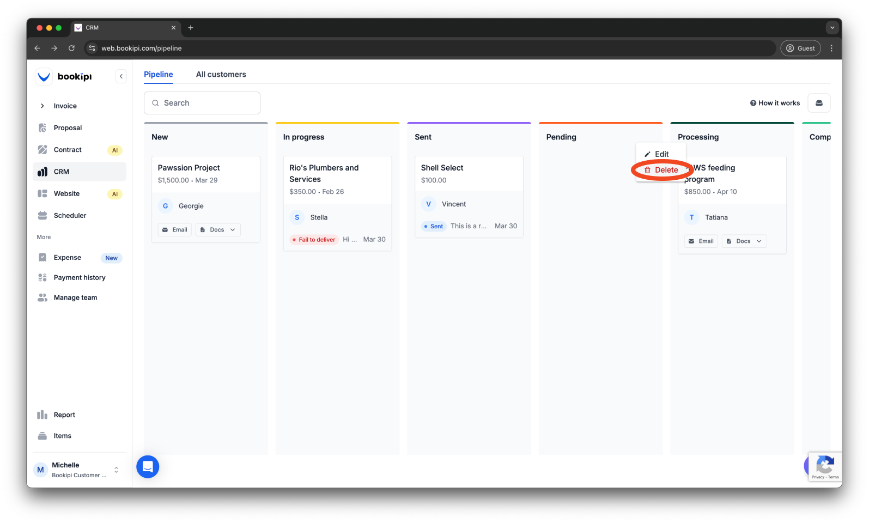This screenshot has height=523, width=869.
Task: Open the Invoice section in sidebar
Action: (x=65, y=106)
